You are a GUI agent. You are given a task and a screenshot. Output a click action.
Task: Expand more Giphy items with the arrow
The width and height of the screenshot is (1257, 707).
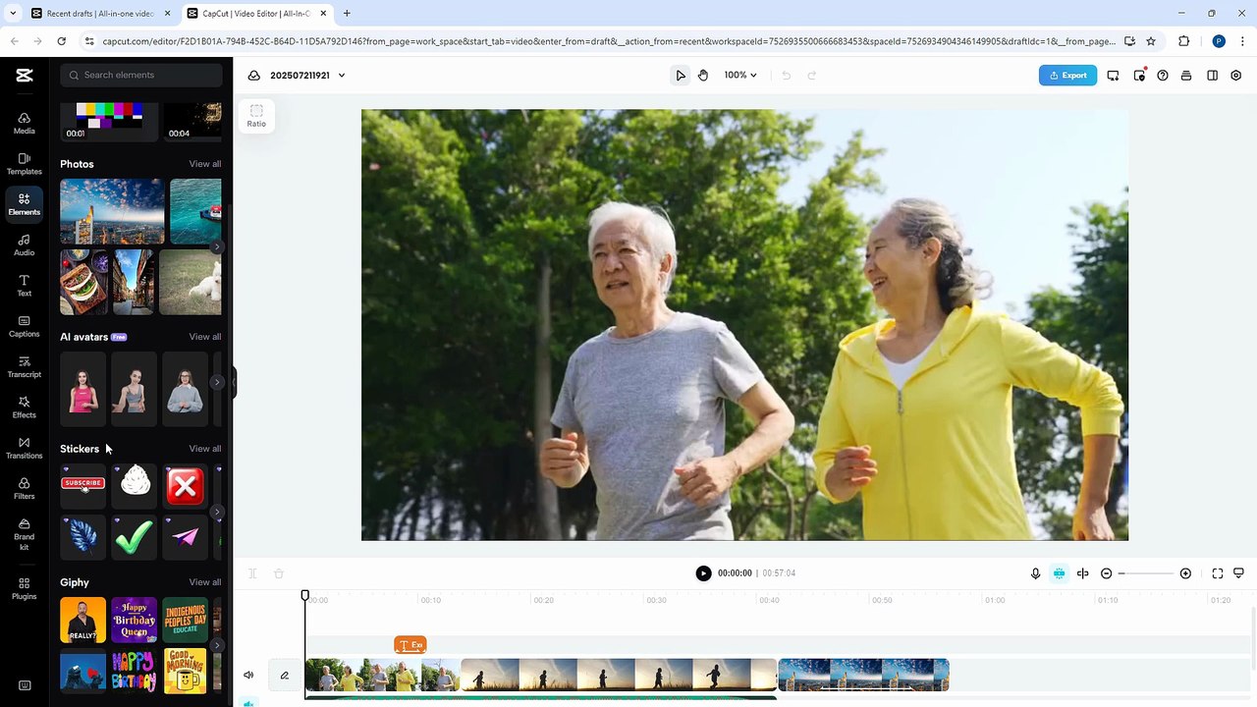[x=217, y=645]
